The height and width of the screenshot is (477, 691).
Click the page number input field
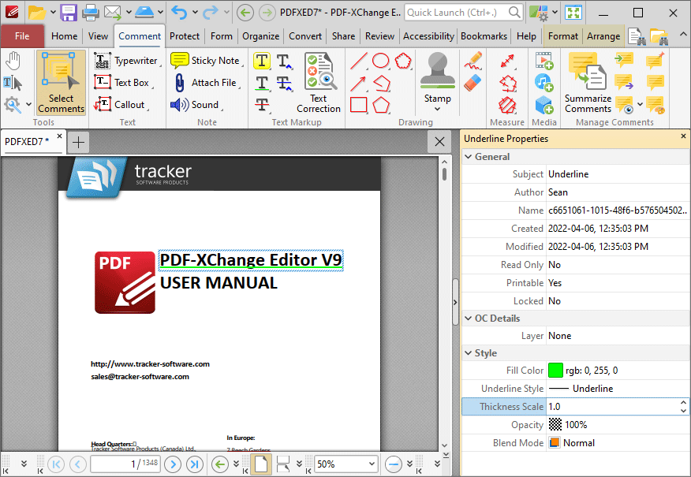point(125,464)
